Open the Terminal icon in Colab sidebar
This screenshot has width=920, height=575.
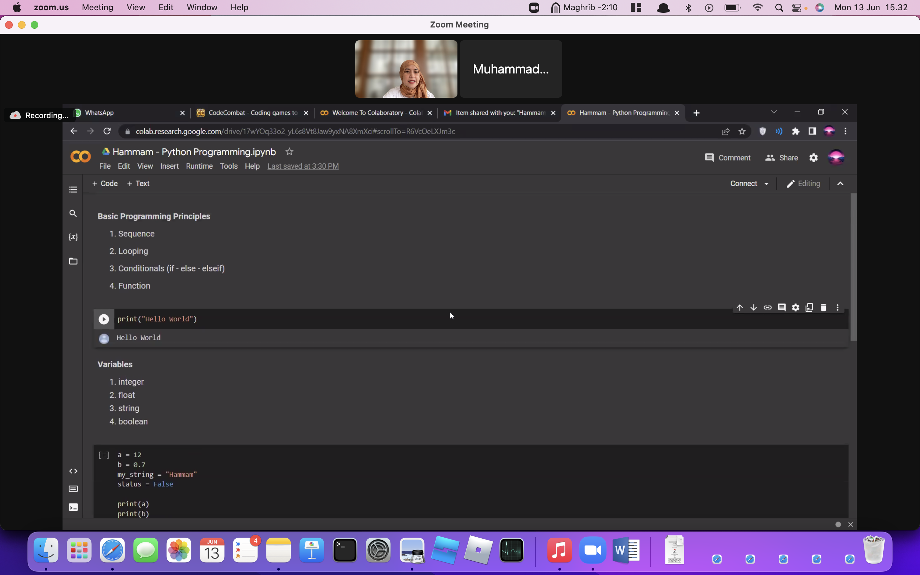tap(73, 507)
